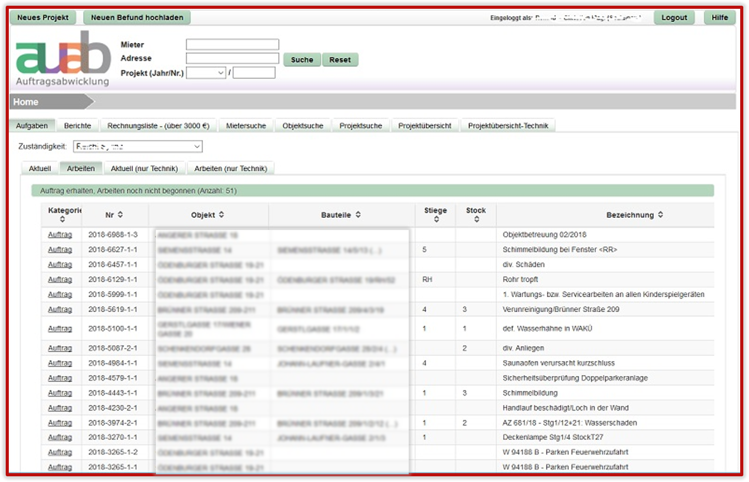Select 'Handlauf beschädigt/Loch in der Wand' cell

point(566,409)
